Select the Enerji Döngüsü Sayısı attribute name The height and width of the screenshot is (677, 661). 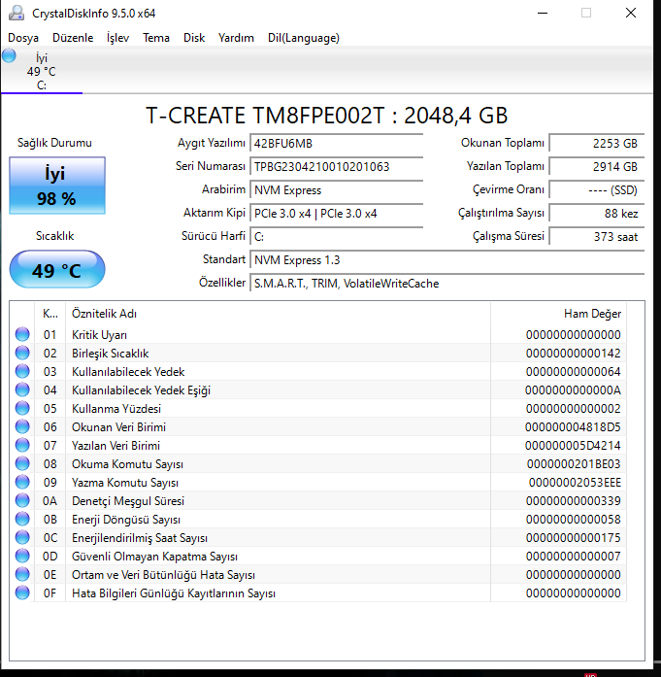(126, 520)
